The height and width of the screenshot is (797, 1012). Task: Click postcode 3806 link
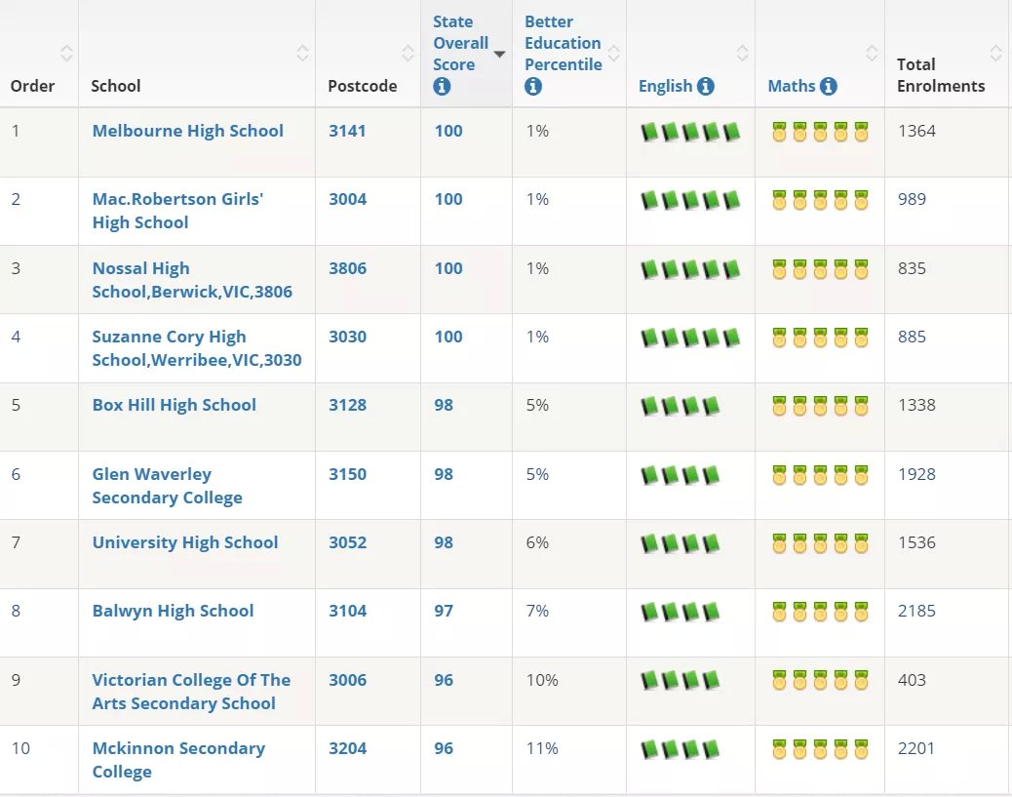pos(347,268)
